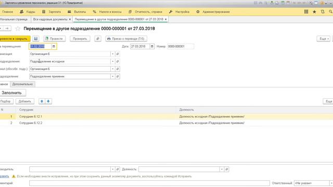
Task: Move row down with blue down arrow
Action: tap(48, 101)
